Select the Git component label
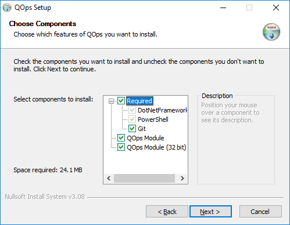 coord(142,129)
